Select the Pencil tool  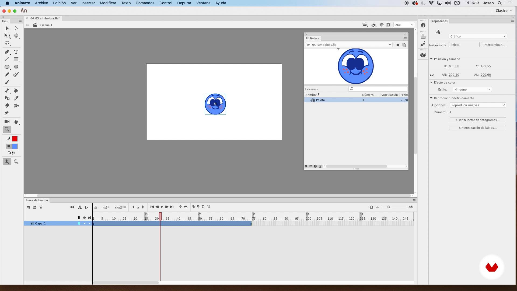tap(7, 74)
